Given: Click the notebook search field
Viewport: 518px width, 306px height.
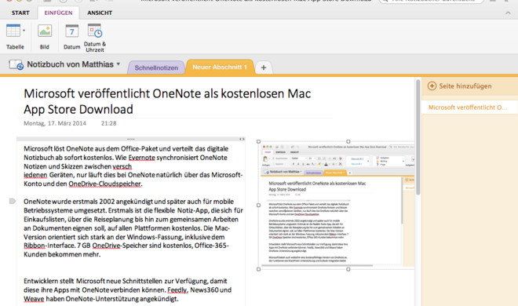Looking at the screenshot, I should click(431, 1).
